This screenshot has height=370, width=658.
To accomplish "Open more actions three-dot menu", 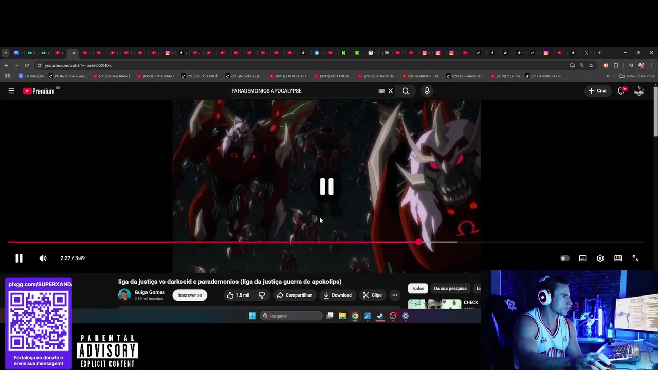I will [395, 295].
